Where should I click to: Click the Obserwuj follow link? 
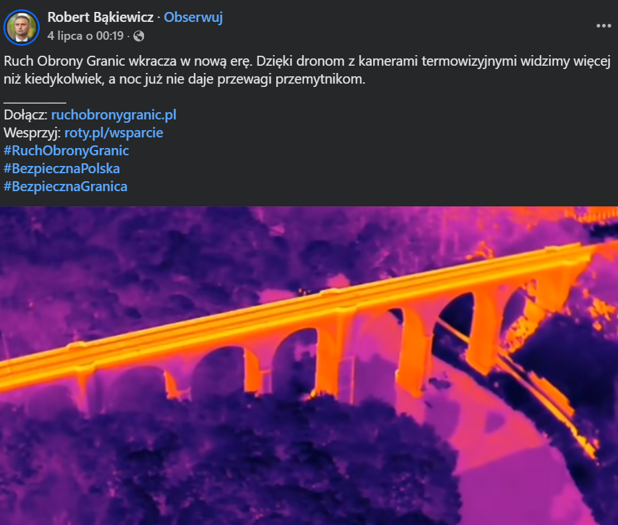[193, 17]
